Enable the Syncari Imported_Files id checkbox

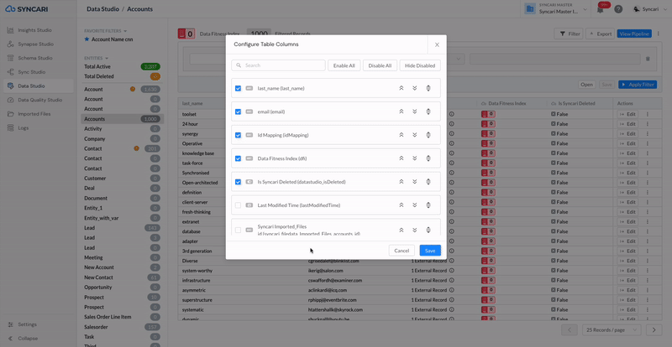[x=238, y=230]
